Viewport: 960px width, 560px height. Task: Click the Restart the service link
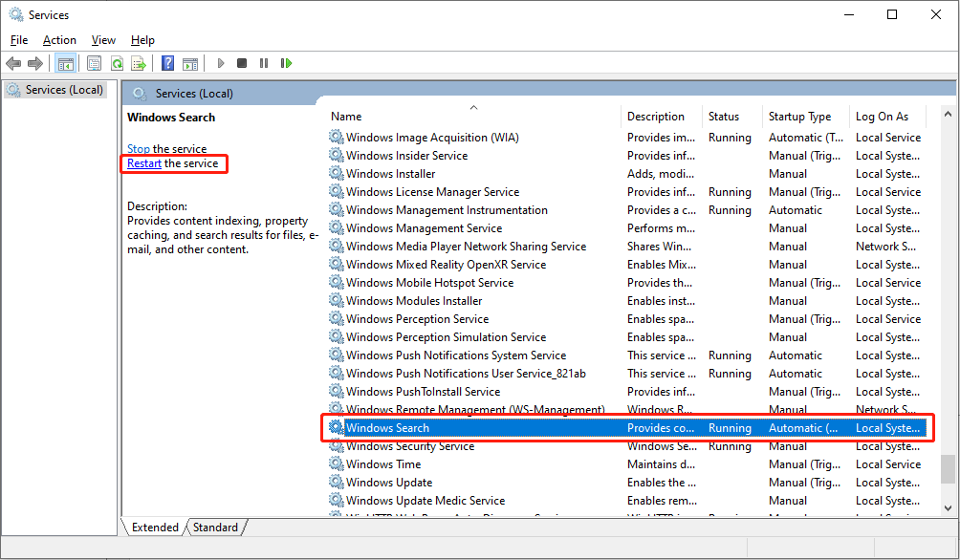[x=143, y=163]
